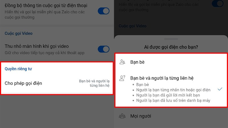Click Thu nhỏ màn hình khi gọi video label
Image resolution: width=228 pixels, height=128 pixels.
37,46
